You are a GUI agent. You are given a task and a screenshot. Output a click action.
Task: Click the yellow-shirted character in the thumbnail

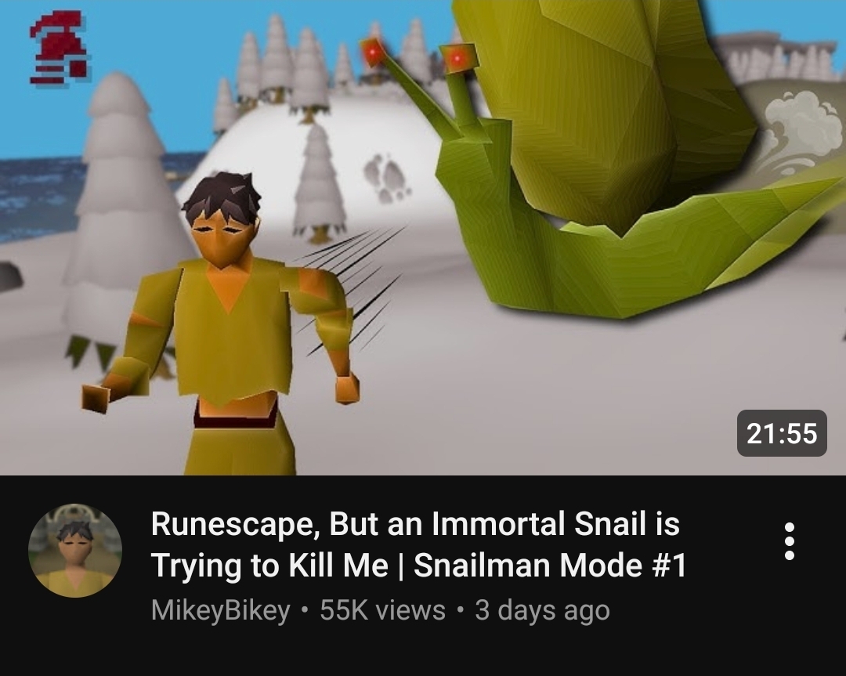coord(226,324)
